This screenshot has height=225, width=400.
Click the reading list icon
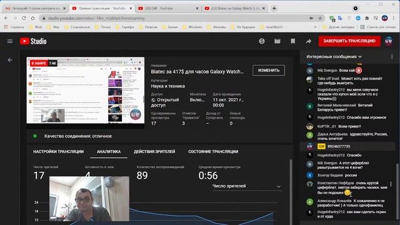378,27
